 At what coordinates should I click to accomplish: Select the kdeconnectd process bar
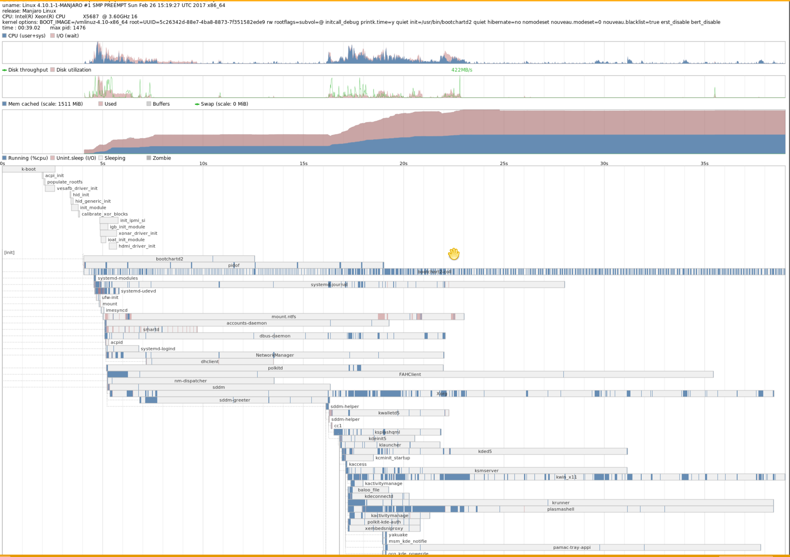point(378,497)
